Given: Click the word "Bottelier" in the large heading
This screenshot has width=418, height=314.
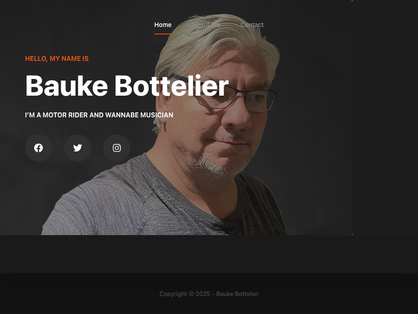Looking at the screenshot, I should click(x=171, y=86).
